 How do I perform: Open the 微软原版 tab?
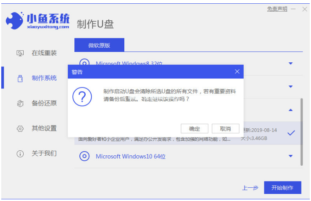click(x=99, y=45)
